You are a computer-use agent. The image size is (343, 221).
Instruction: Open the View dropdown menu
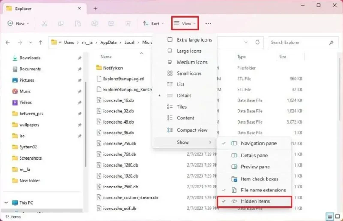[185, 24]
